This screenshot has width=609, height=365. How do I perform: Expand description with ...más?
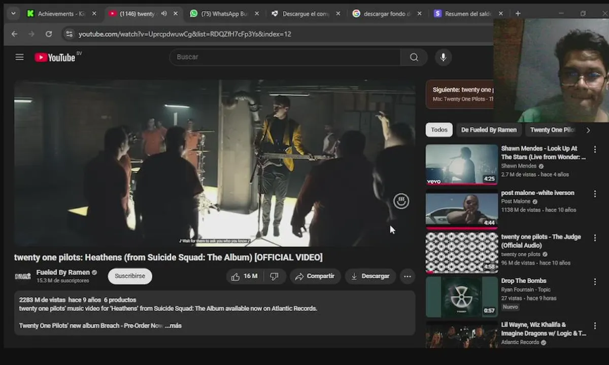(173, 326)
